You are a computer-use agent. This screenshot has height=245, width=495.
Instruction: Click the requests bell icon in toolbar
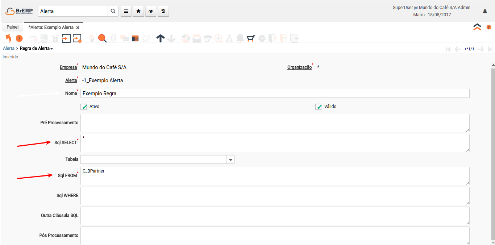(x=240, y=38)
